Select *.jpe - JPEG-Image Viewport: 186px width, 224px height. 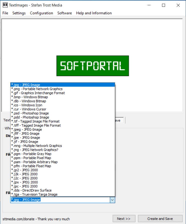(63, 138)
